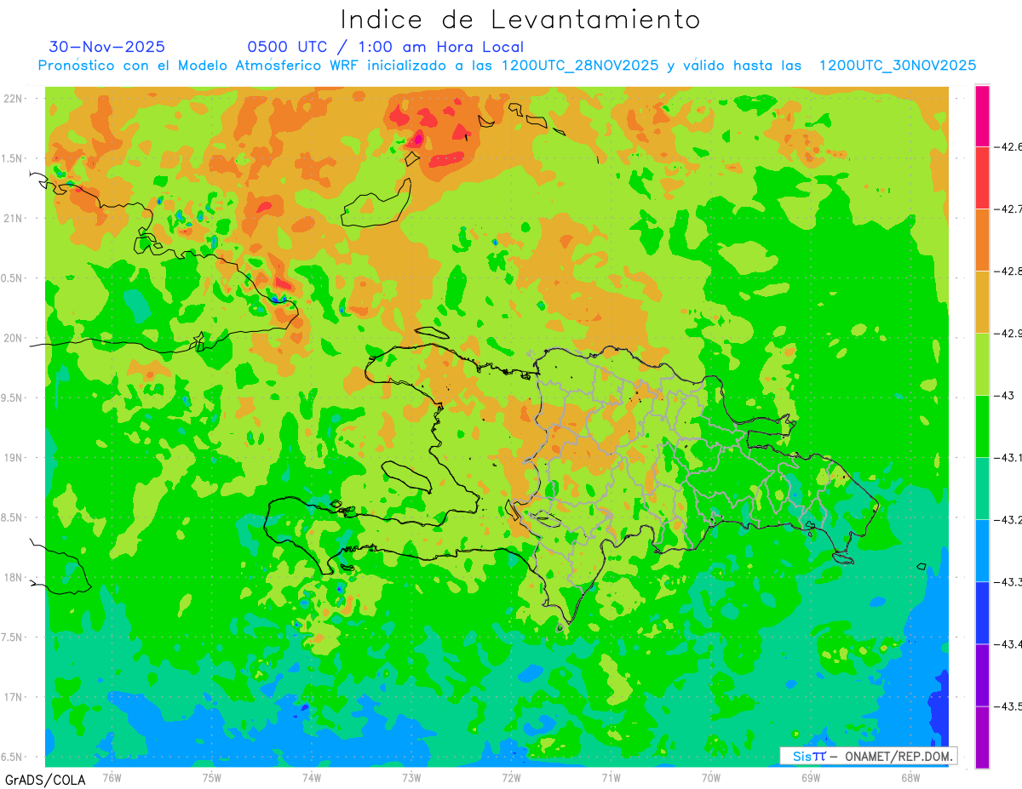
Task: Pick the light blue legend swatch below -43.2
Action: point(982,551)
